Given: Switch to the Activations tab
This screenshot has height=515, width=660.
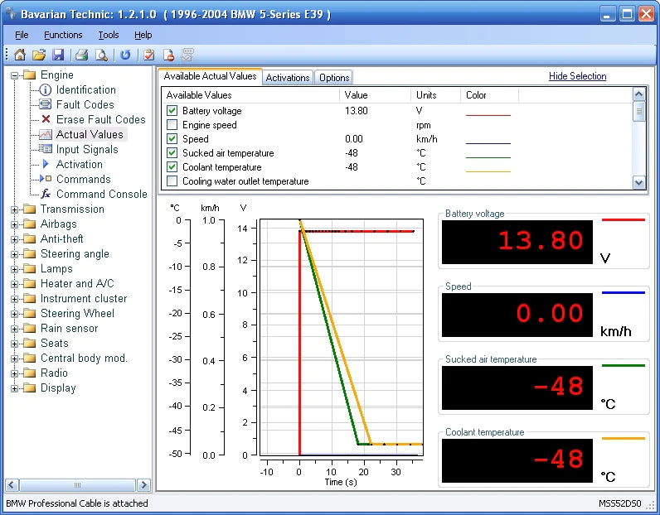Looking at the screenshot, I should coord(288,78).
